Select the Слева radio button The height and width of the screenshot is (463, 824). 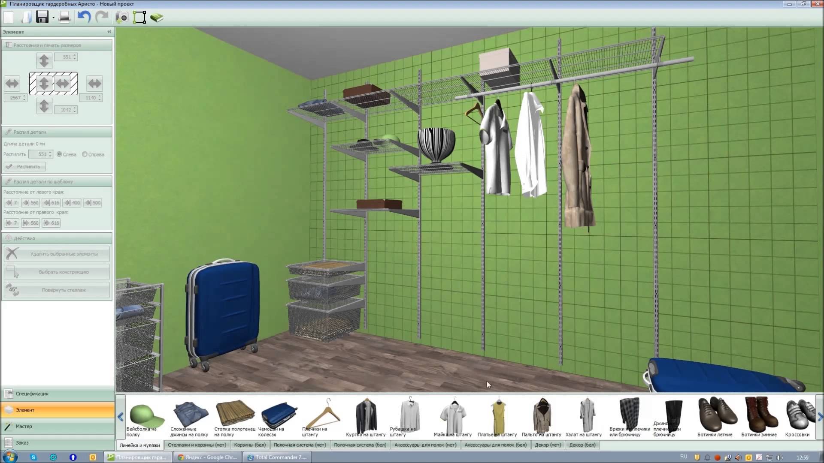tap(60, 154)
